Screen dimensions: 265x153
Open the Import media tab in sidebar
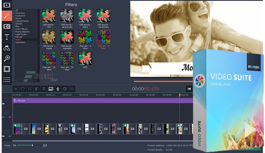[7, 5]
